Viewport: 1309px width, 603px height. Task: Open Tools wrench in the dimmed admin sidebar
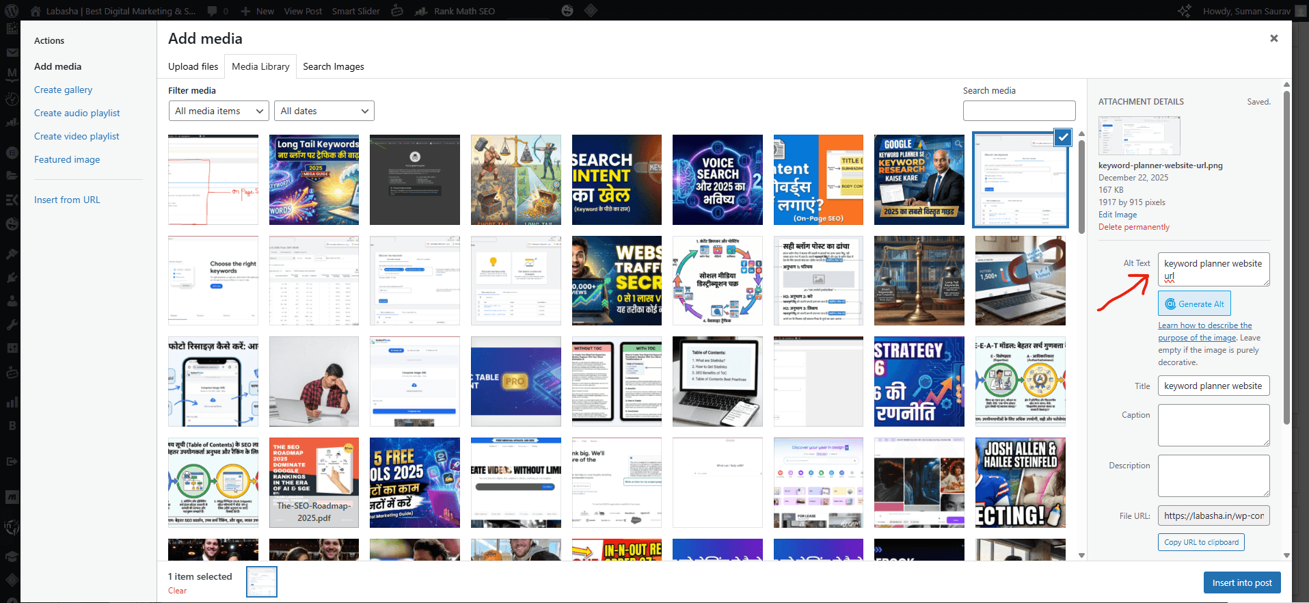coord(12,323)
